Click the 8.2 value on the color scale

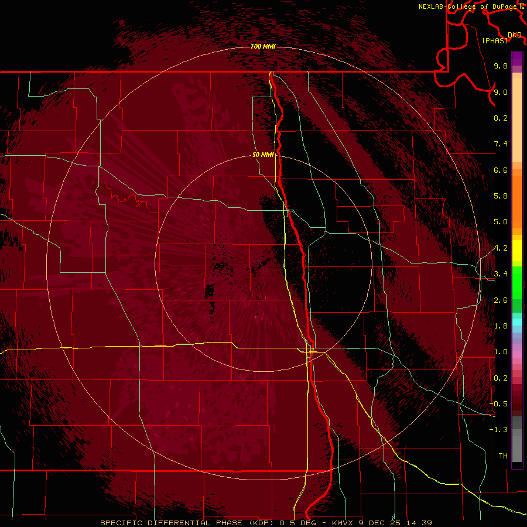[501, 118]
